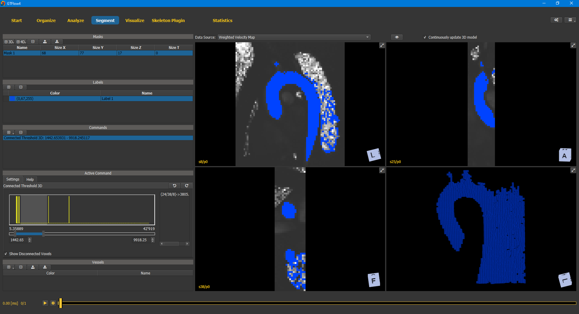Click the timeline position marker
Image resolution: width=579 pixels, height=314 pixels.
click(61, 303)
